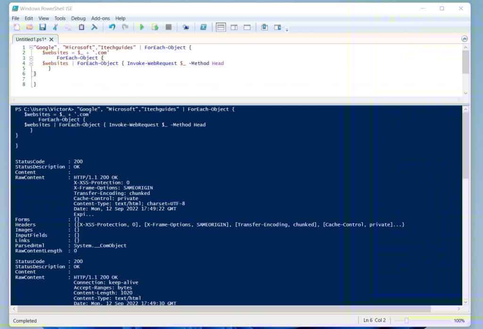This screenshot has height=329, width=483.
Task: Open a script file with folder icon
Action: coord(30,27)
